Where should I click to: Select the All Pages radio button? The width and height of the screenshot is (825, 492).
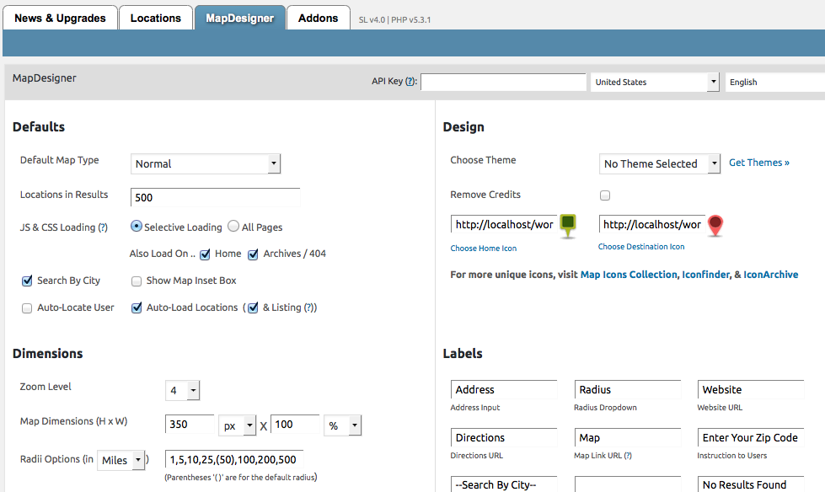click(x=233, y=227)
